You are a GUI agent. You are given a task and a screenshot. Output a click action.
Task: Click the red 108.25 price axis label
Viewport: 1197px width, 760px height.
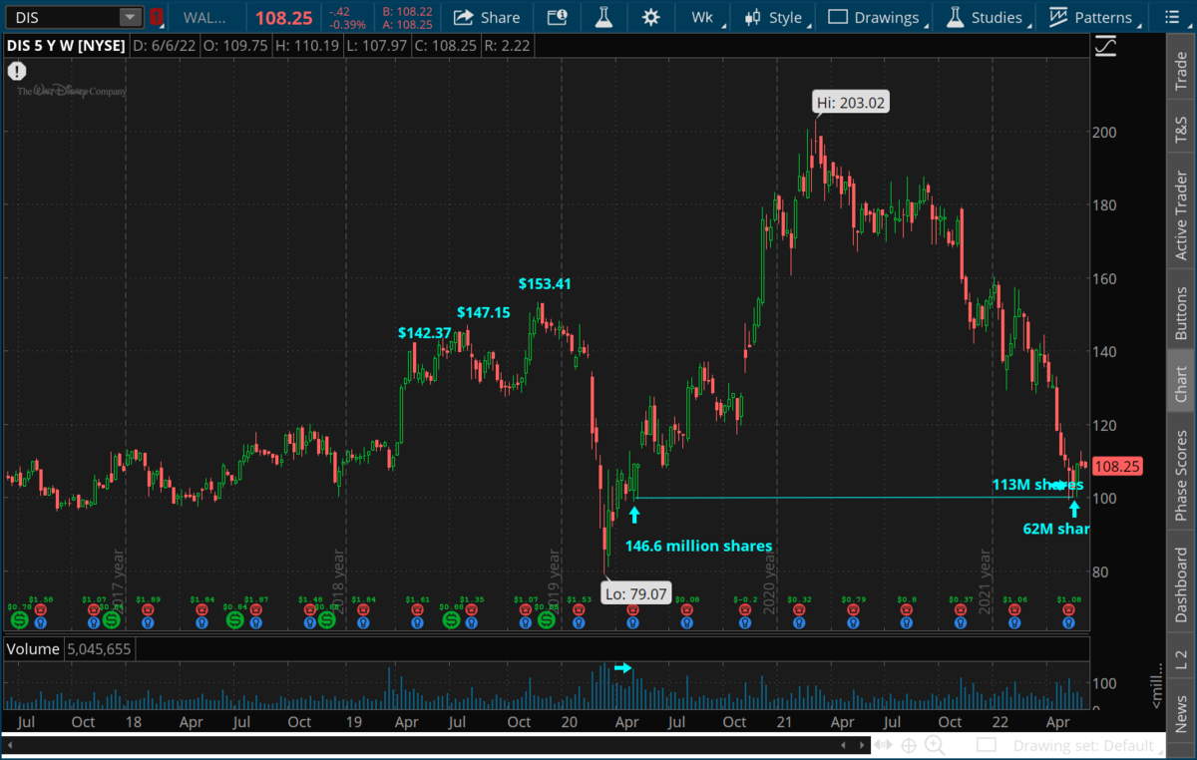point(1116,466)
